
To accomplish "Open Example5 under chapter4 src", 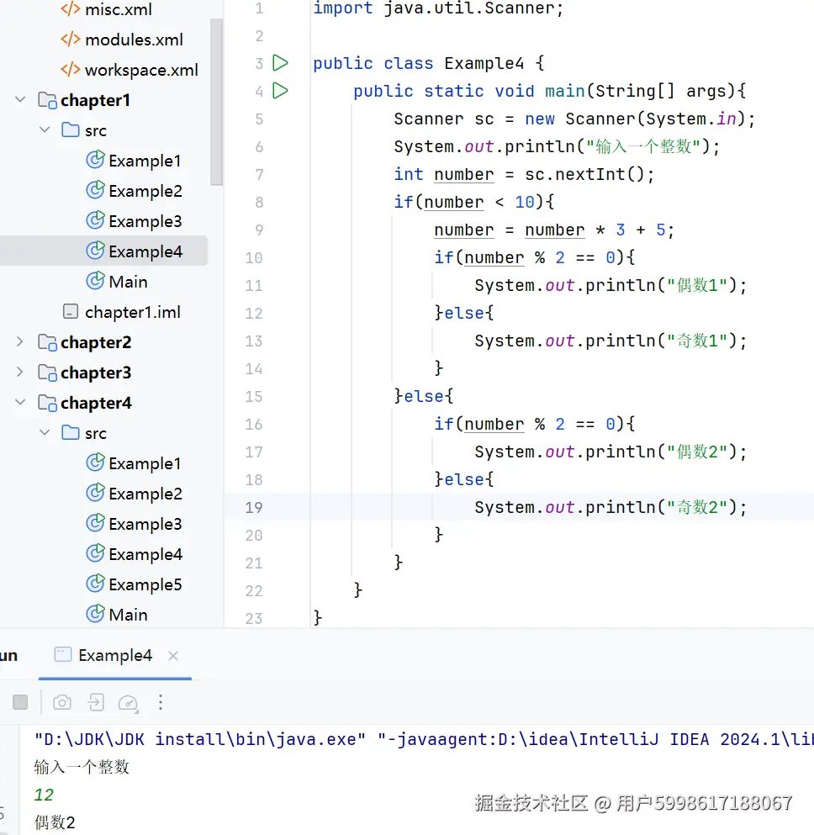I will click(135, 584).
